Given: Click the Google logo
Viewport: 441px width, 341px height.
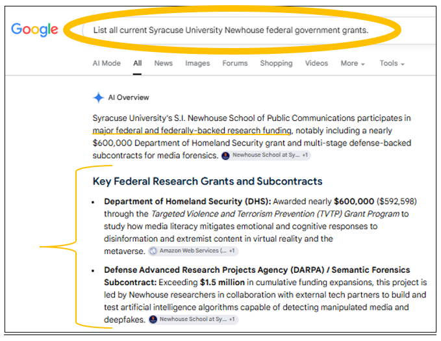Looking at the screenshot, I should pos(34,29).
